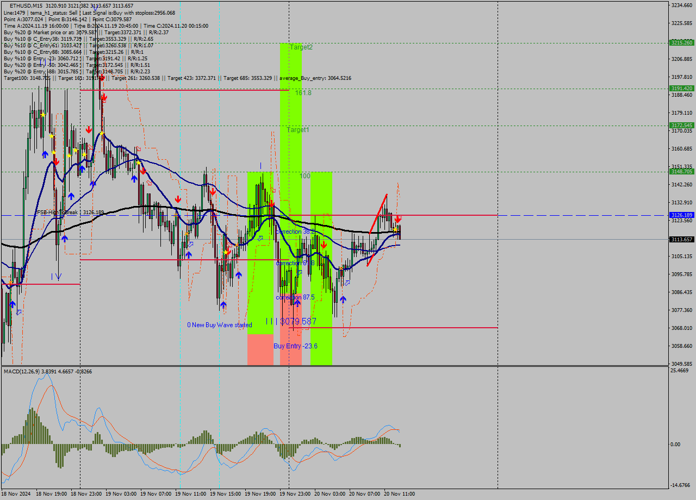Viewport: 696px width, 500px height.
Task: Select the 19 Nov 15:00 time label
Action: tap(226, 494)
